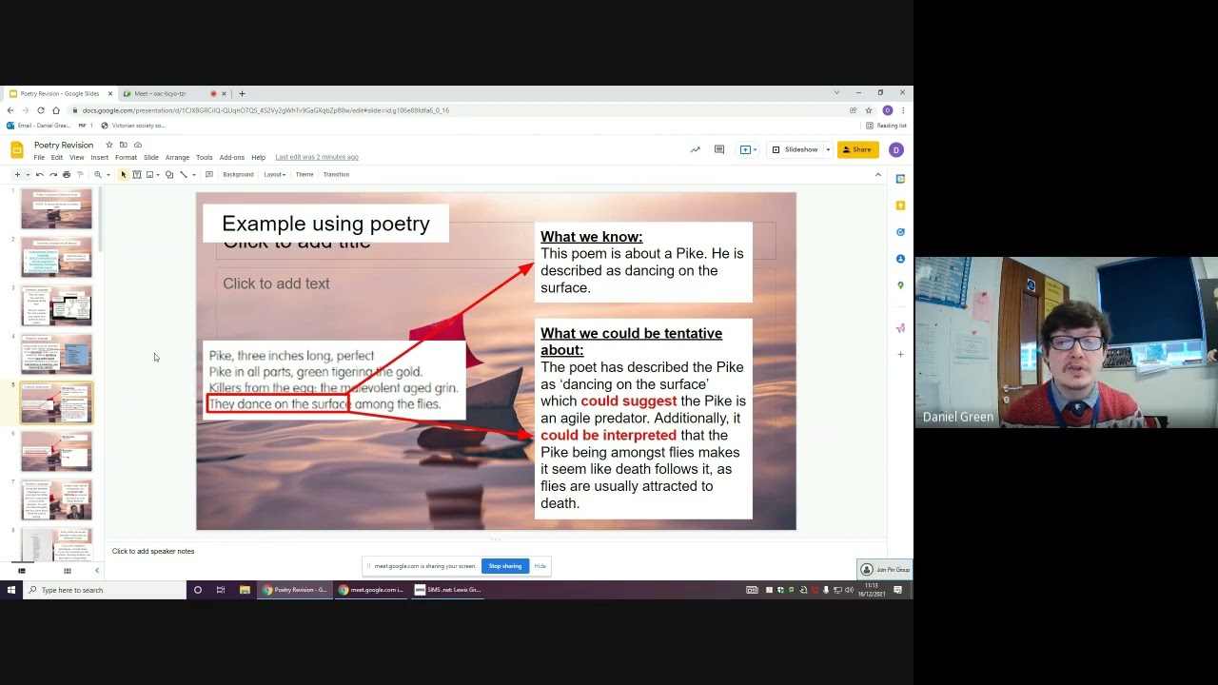
Task: Click the yellow Share button
Action: (x=857, y=149)
